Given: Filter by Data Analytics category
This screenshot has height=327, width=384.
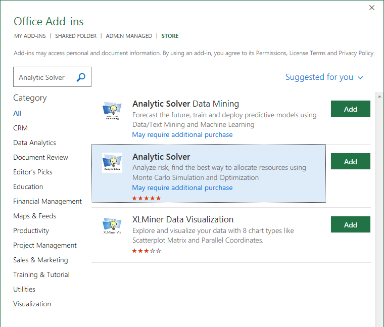Looking at the screenshot, I should click(x=34, y=143).
